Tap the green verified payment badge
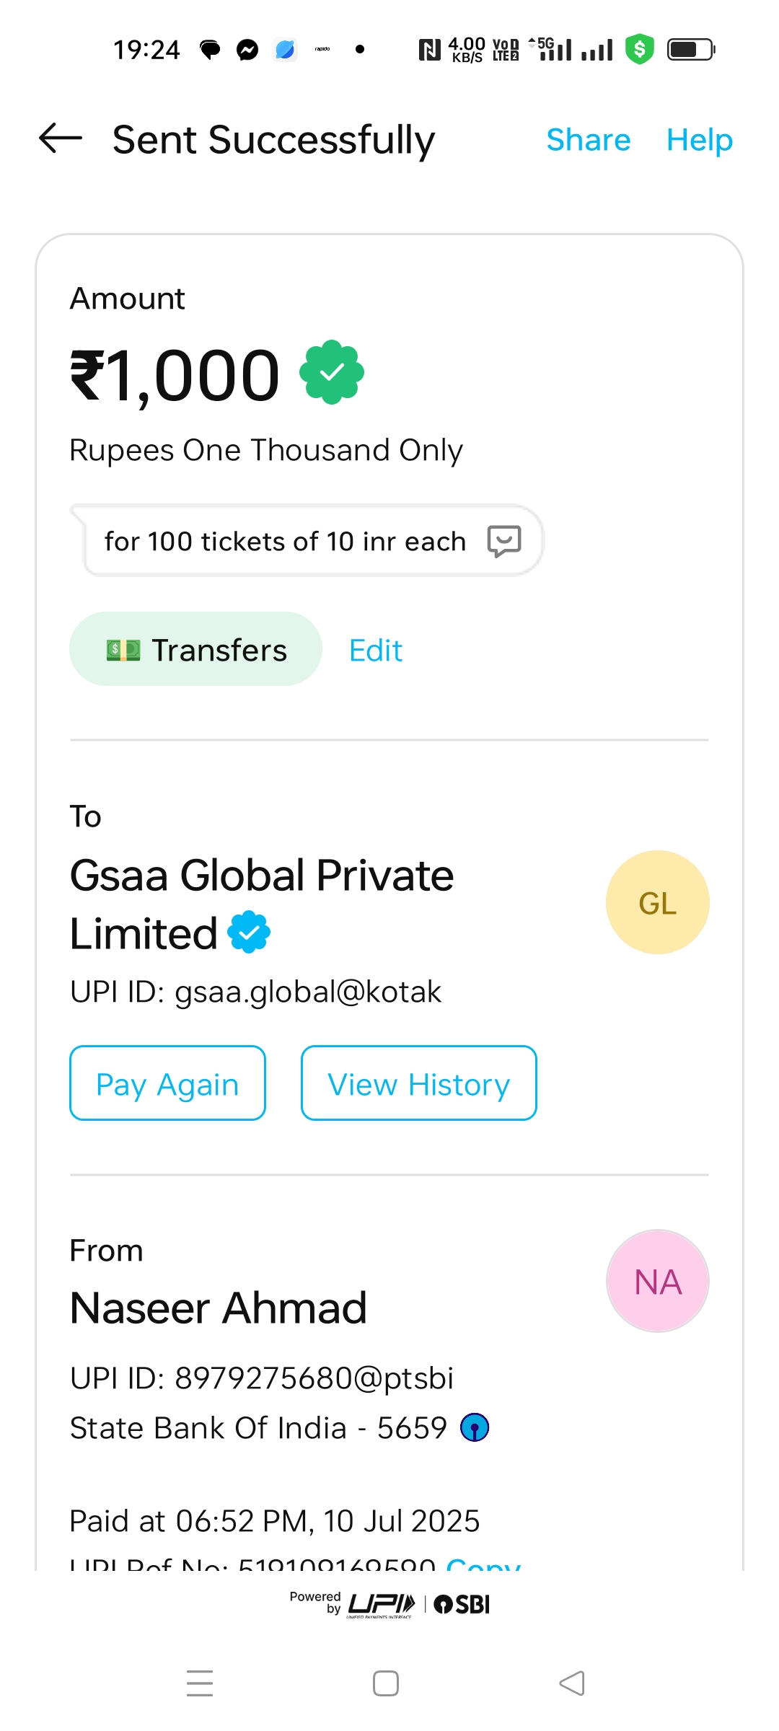The height and width of the screenshot is (1731, 779). pos(332,372)
